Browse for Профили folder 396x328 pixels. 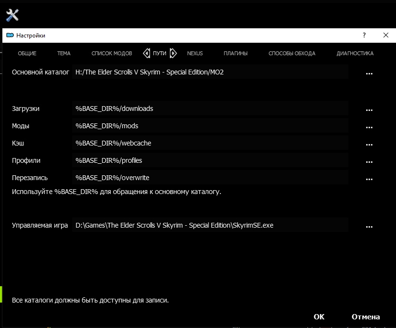369,161
